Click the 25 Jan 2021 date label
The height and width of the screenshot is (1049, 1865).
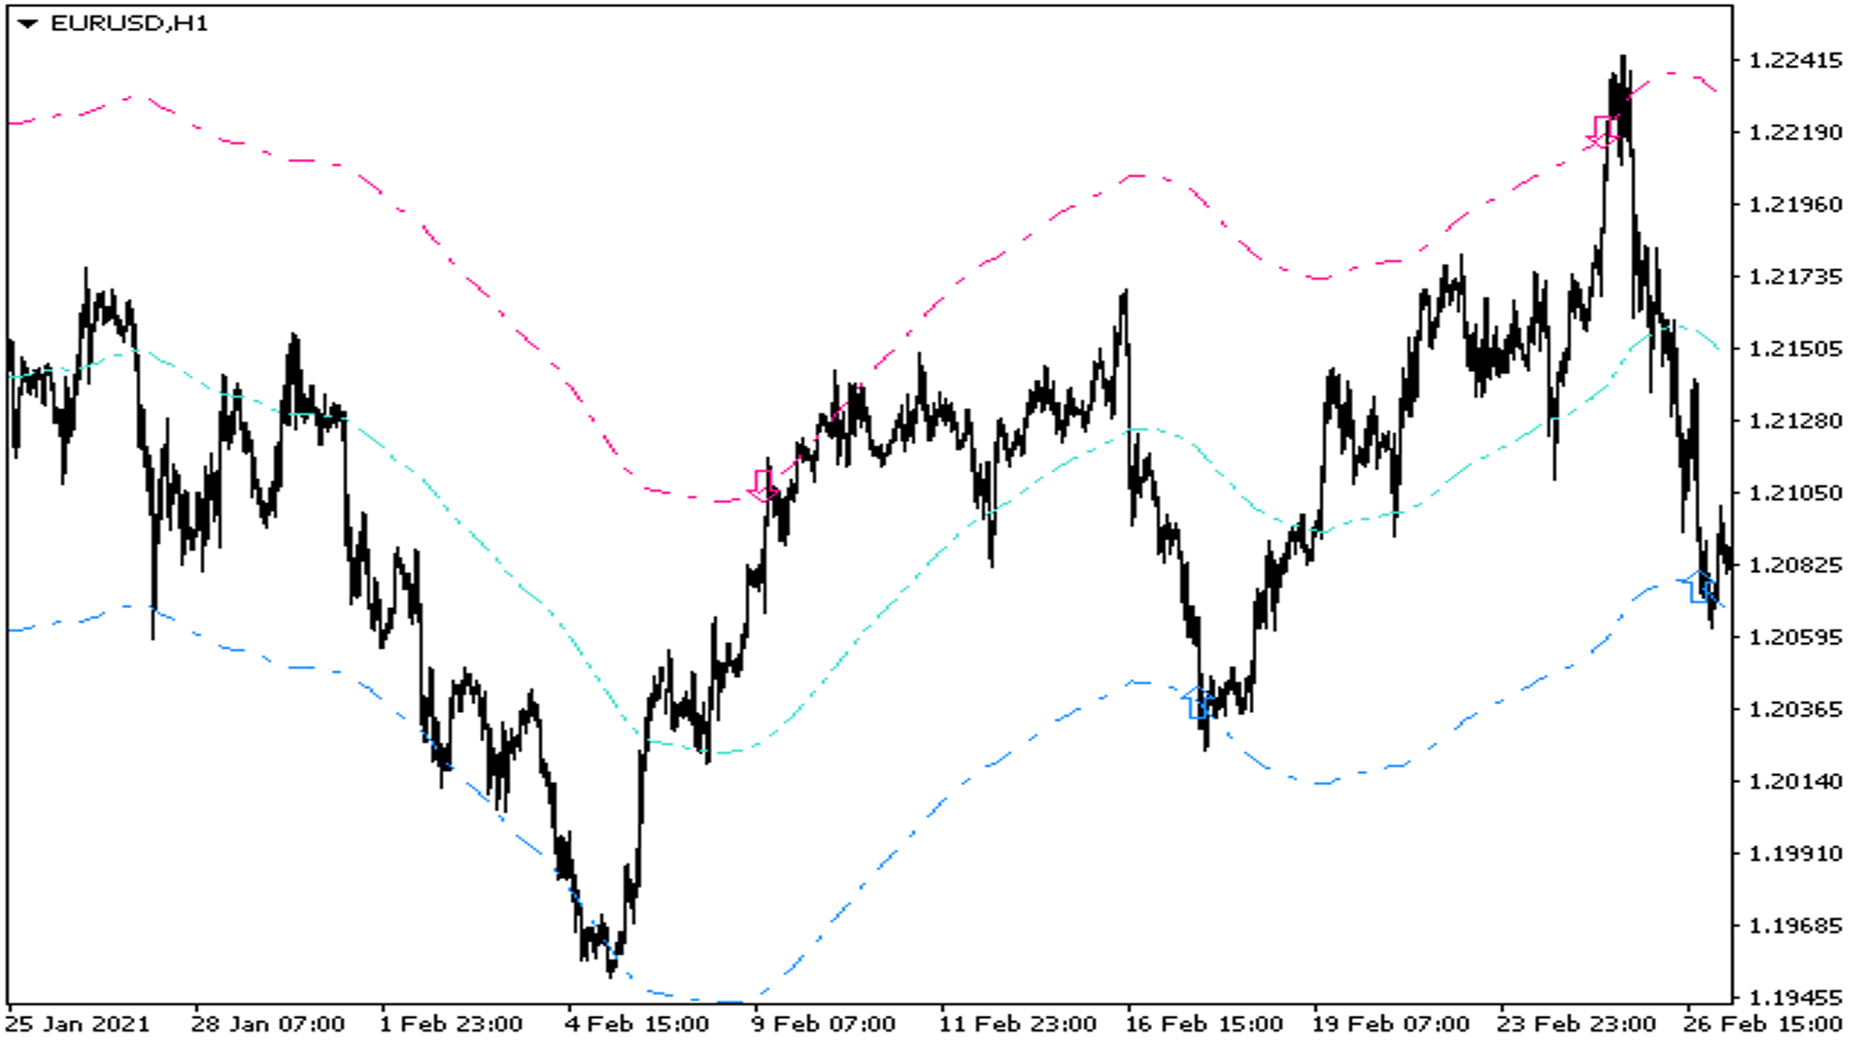pyautogui.click(x=78, y=1024)
